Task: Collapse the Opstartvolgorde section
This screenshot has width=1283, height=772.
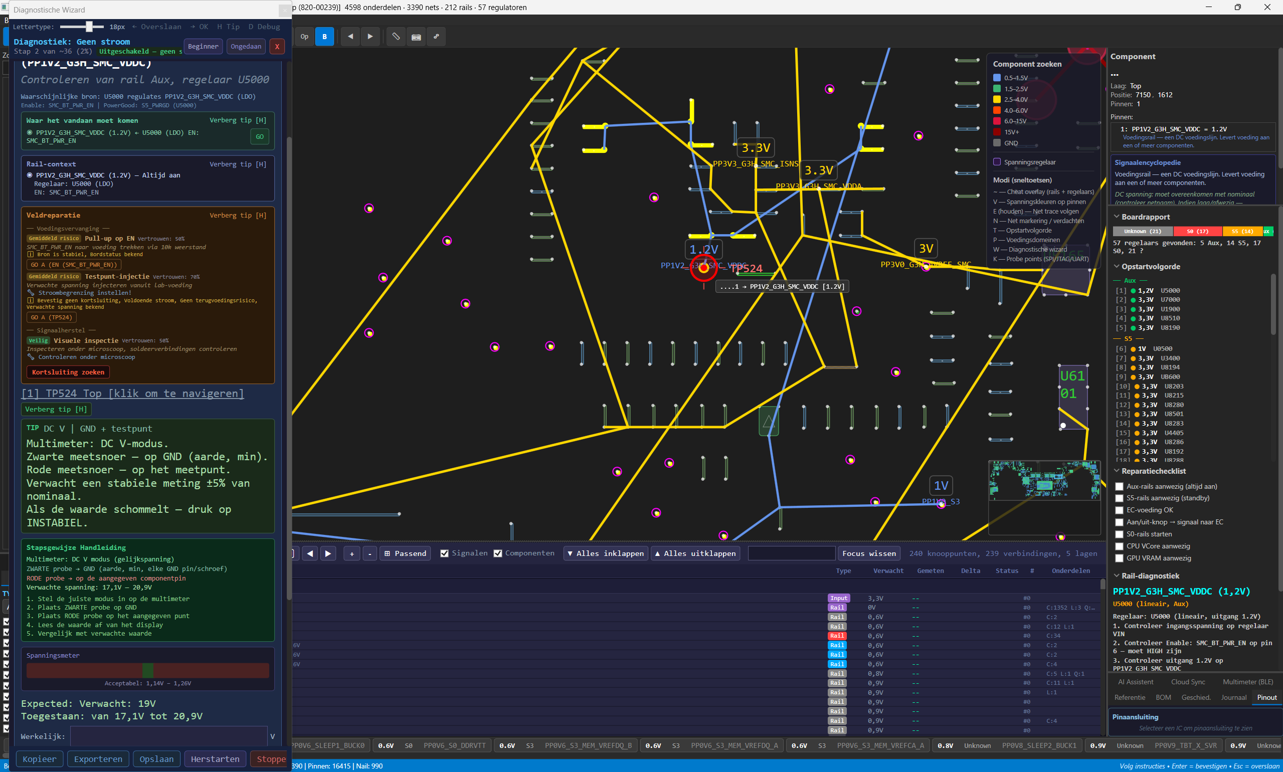Action: pos(1117,266)
